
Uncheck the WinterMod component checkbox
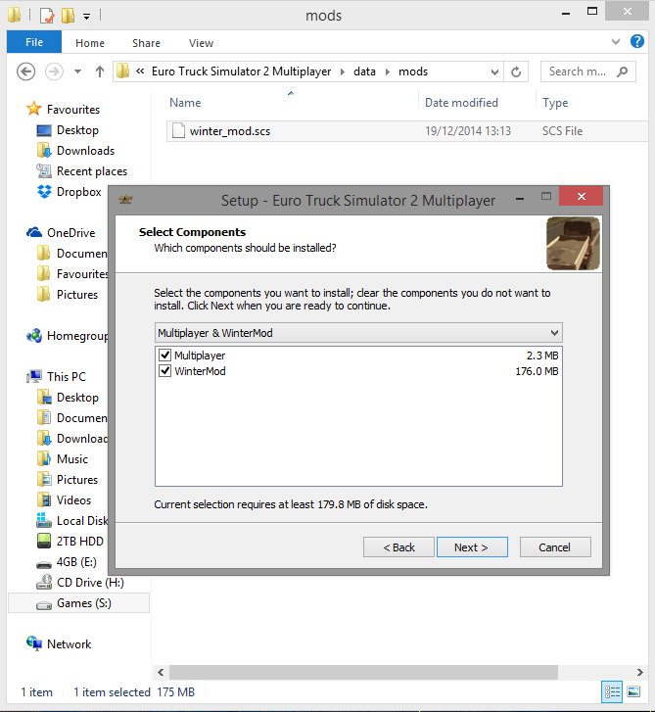click(x=164, y=371)
